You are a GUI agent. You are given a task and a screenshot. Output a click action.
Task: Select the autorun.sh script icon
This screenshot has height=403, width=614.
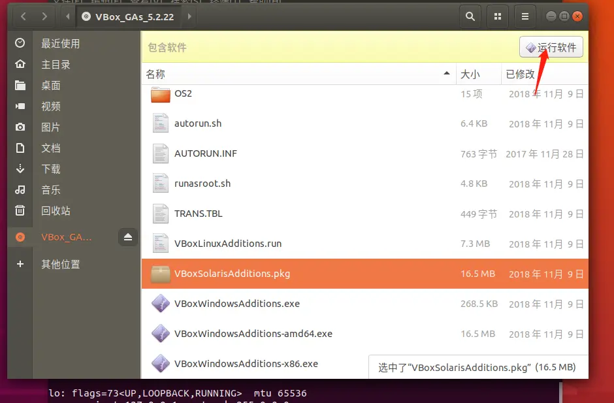tap(161, 123)
